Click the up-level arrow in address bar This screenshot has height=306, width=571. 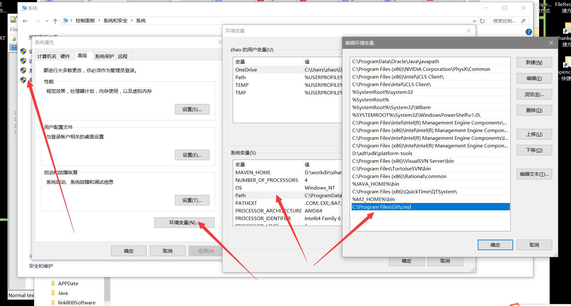point(55,21)
